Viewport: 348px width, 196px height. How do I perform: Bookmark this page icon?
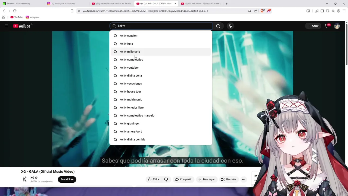click(x=72, y=11)
